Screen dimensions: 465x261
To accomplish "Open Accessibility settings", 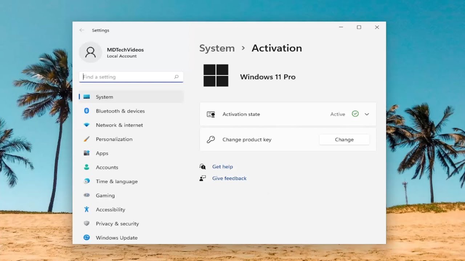I will [x=131, y=210].
